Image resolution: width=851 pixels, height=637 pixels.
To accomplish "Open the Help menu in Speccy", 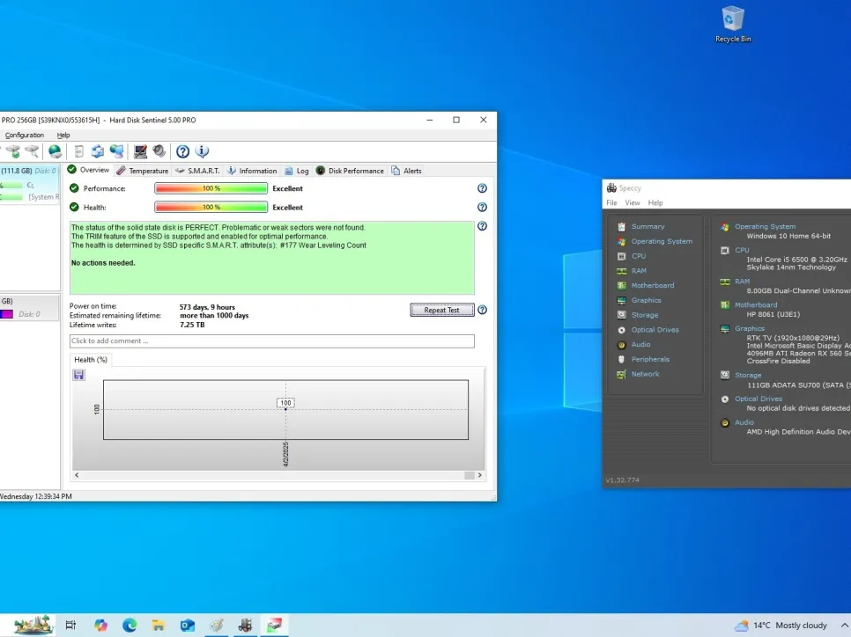I will [655, 202].
